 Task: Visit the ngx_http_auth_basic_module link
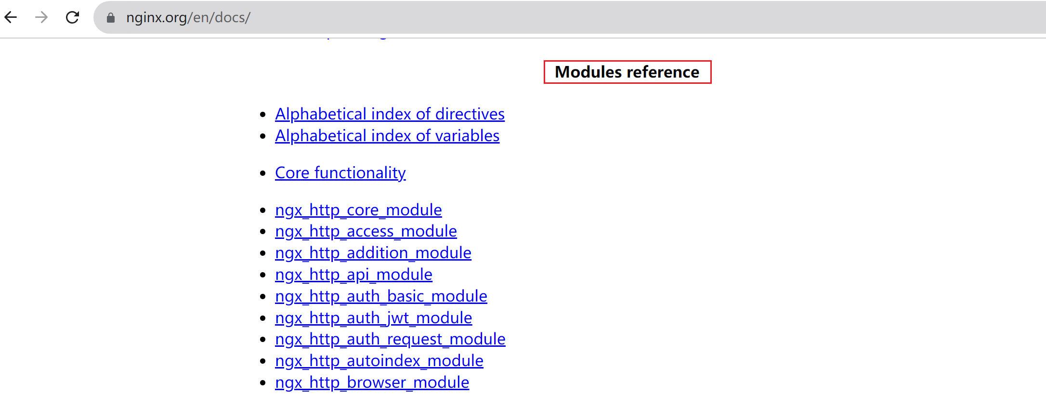381,296
